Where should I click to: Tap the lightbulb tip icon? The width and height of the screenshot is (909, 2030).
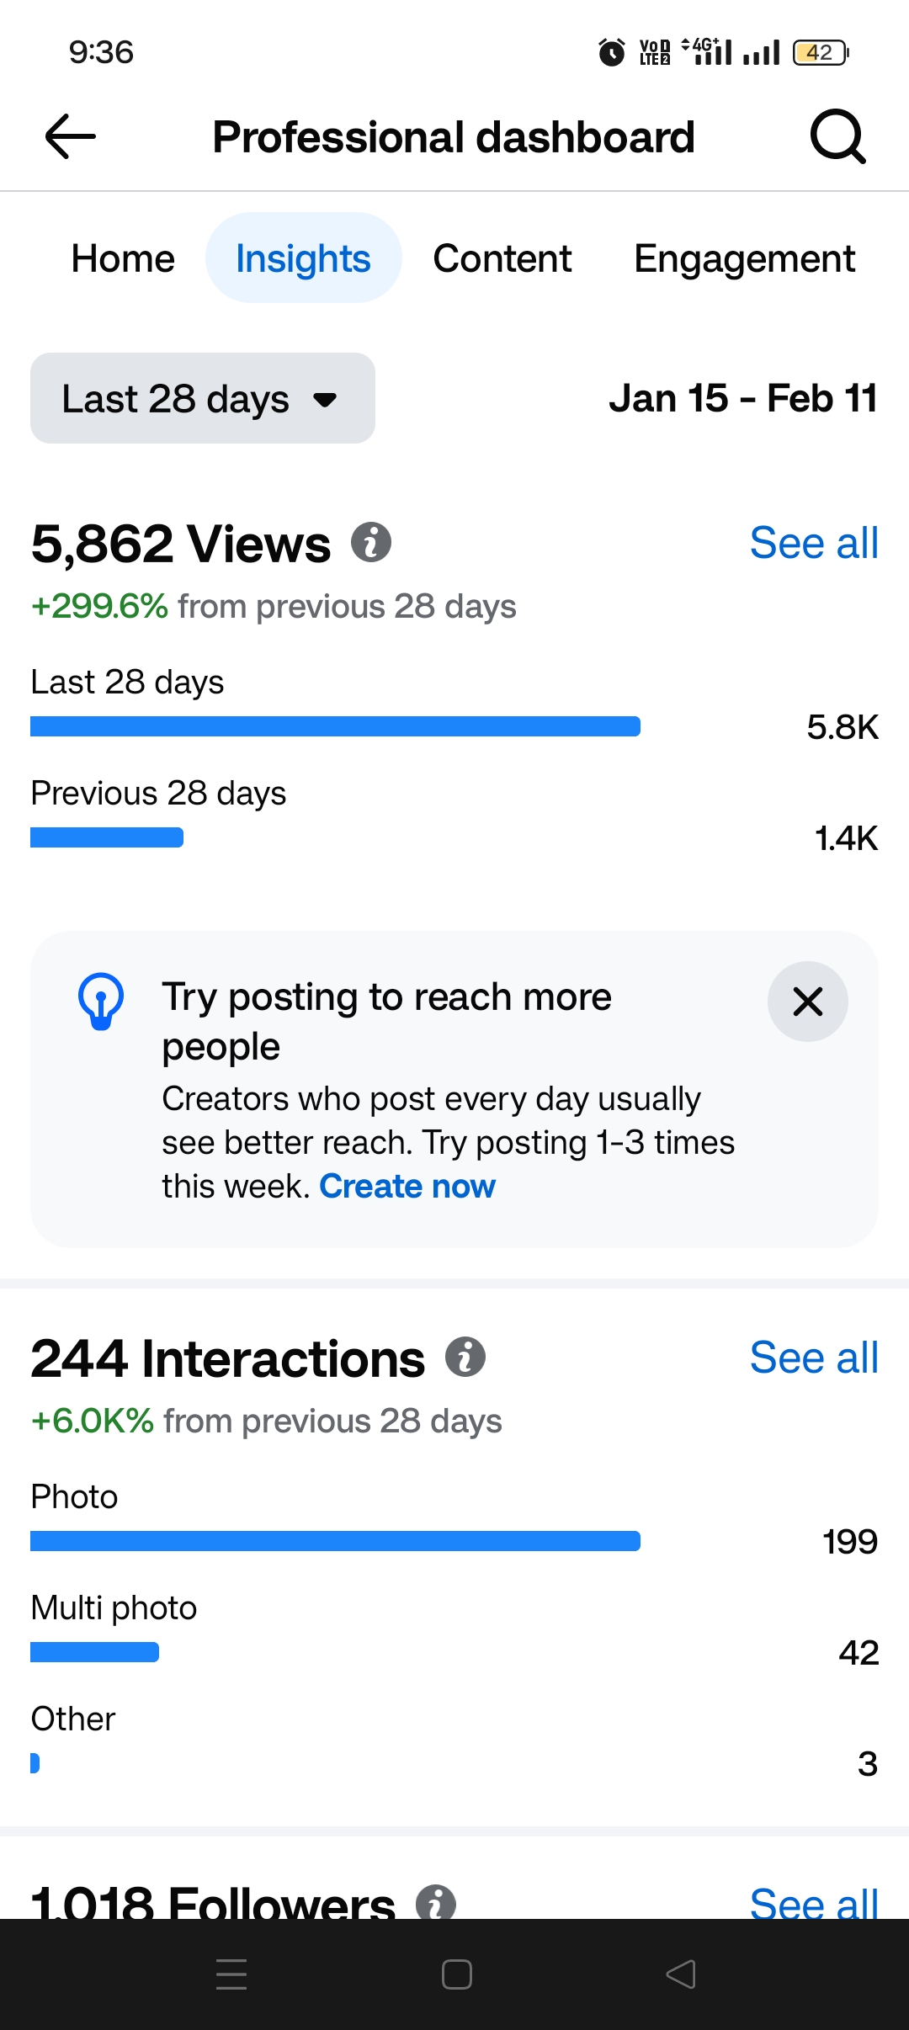101,1002
